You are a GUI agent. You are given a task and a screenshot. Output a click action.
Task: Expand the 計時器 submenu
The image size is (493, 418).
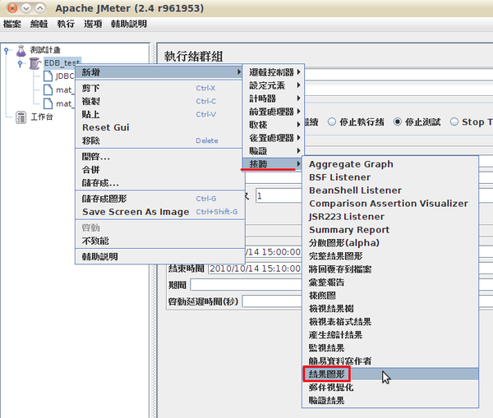[274, 99]
